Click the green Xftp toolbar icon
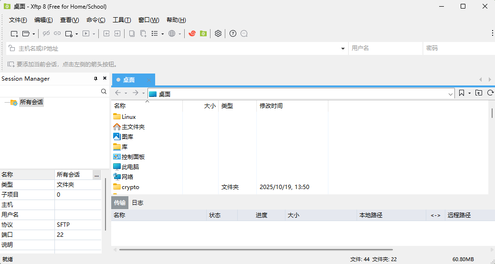The width and height of the screenshot is (495, 264). pyautogui.click(x=203, y=33)
